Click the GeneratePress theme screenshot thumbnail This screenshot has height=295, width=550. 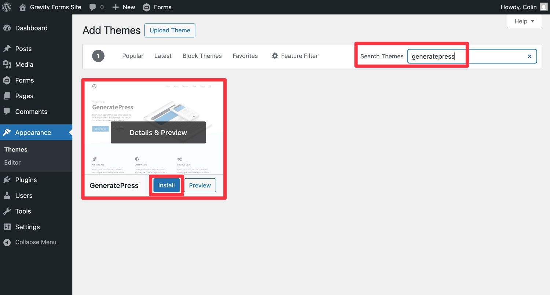tap(154, 128)
